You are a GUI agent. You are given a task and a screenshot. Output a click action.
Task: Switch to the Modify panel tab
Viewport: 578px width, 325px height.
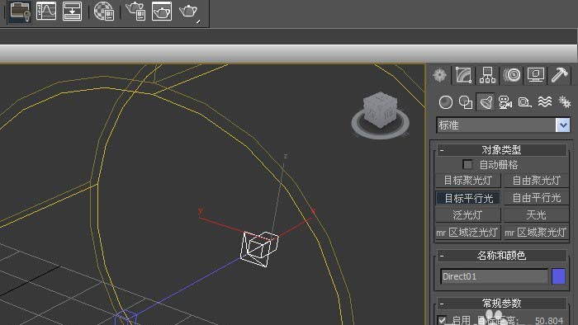pyautogui.click(x=463, y=75)
